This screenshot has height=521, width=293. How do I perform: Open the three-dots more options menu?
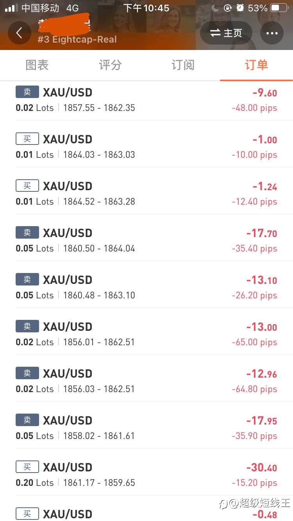pyautogui.click(x=272, y=33)
